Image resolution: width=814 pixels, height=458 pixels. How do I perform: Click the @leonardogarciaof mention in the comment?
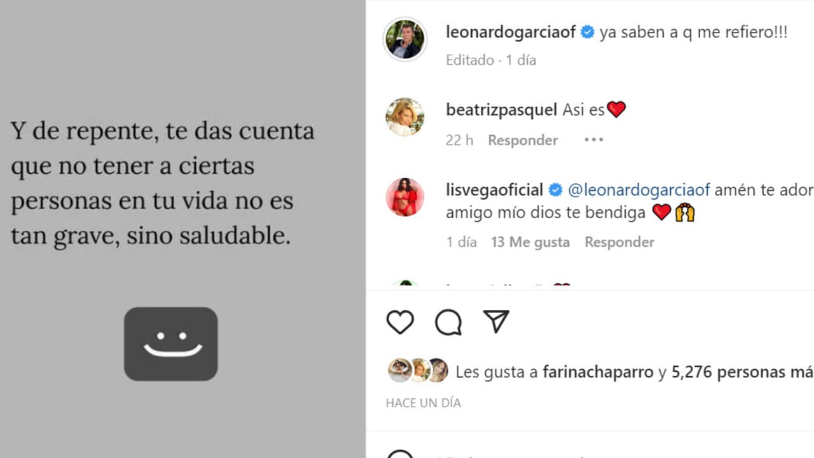click(639, 189)
